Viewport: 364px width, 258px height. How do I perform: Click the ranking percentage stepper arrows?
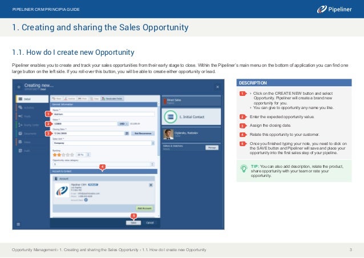(88, 155)
